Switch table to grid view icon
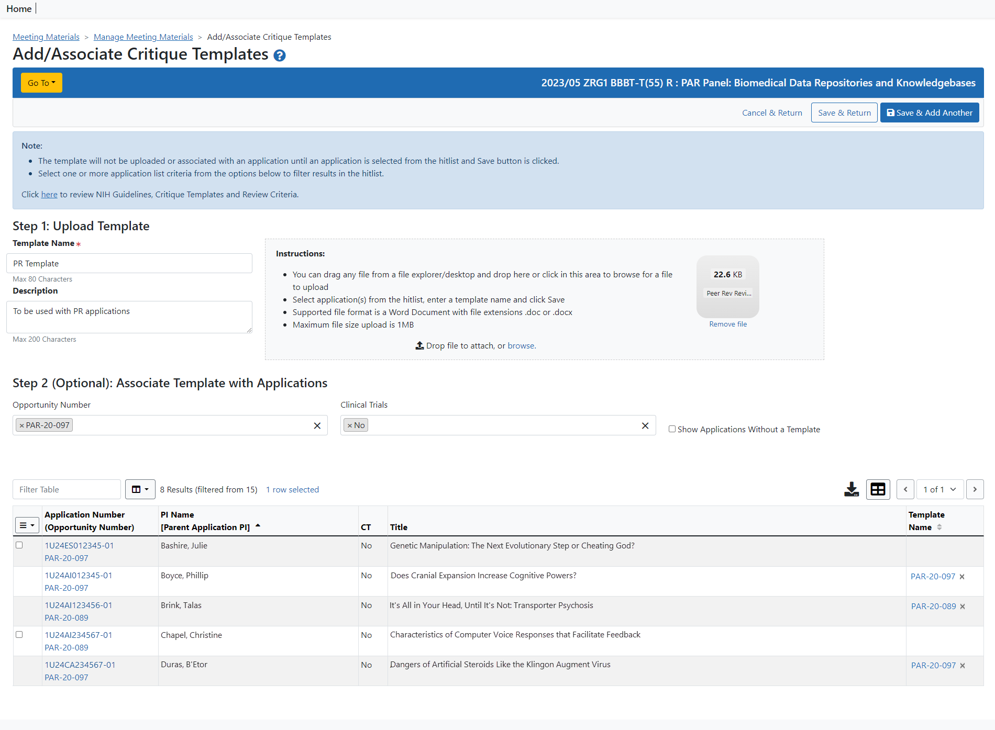This screenshot has width=995, height=730. pyautogui.click(x=878, y=489)
